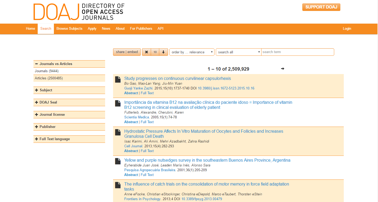This screenshot has height=202, width=378.
Task: Open Full Text of Hydrostatic Pressure article
Action: [x=147, y=151]
